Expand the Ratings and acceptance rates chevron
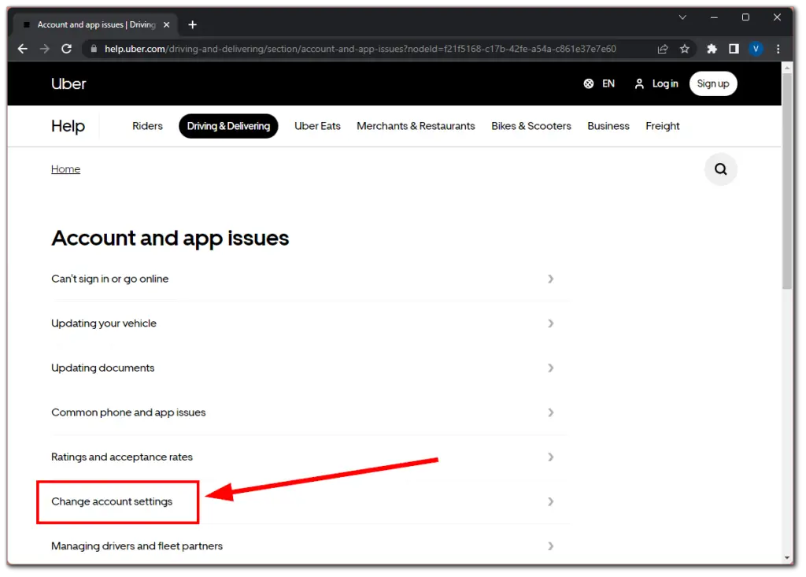Screen dimensions: 806x577 [551, 457]
